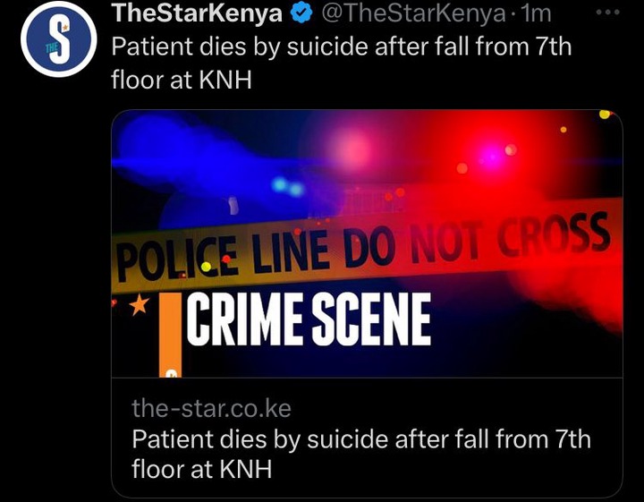Click the TheStarKenya display name

(x=197, y=13)
